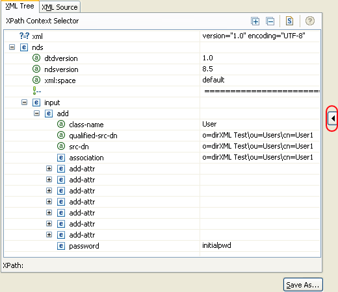Click the dtdversion attribute icon

tap(36, 58)
